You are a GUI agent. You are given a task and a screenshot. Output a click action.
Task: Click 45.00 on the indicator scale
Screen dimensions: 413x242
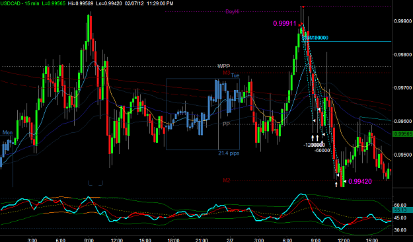[400, 218]
